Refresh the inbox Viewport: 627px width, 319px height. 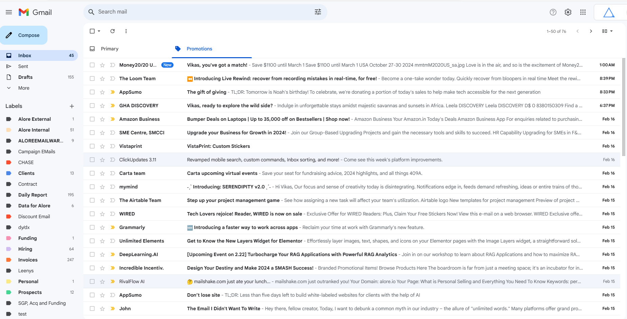(x=113, y=31)
